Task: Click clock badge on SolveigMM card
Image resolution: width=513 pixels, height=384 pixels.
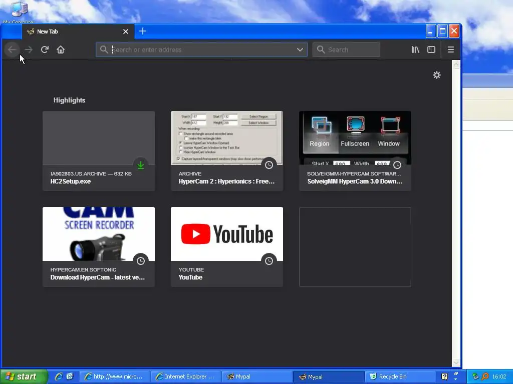Action: click(397, 165)
